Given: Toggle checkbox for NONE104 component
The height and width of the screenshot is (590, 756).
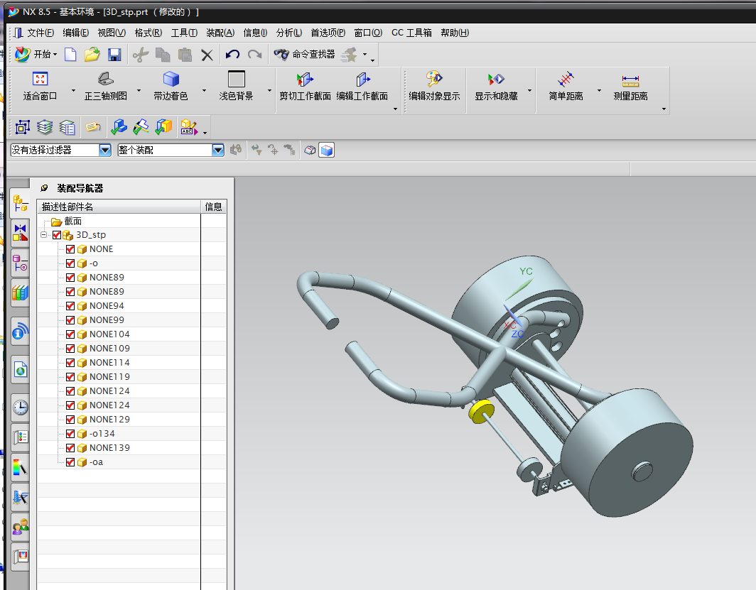Looking at the screenshot, I should [70, 334].
